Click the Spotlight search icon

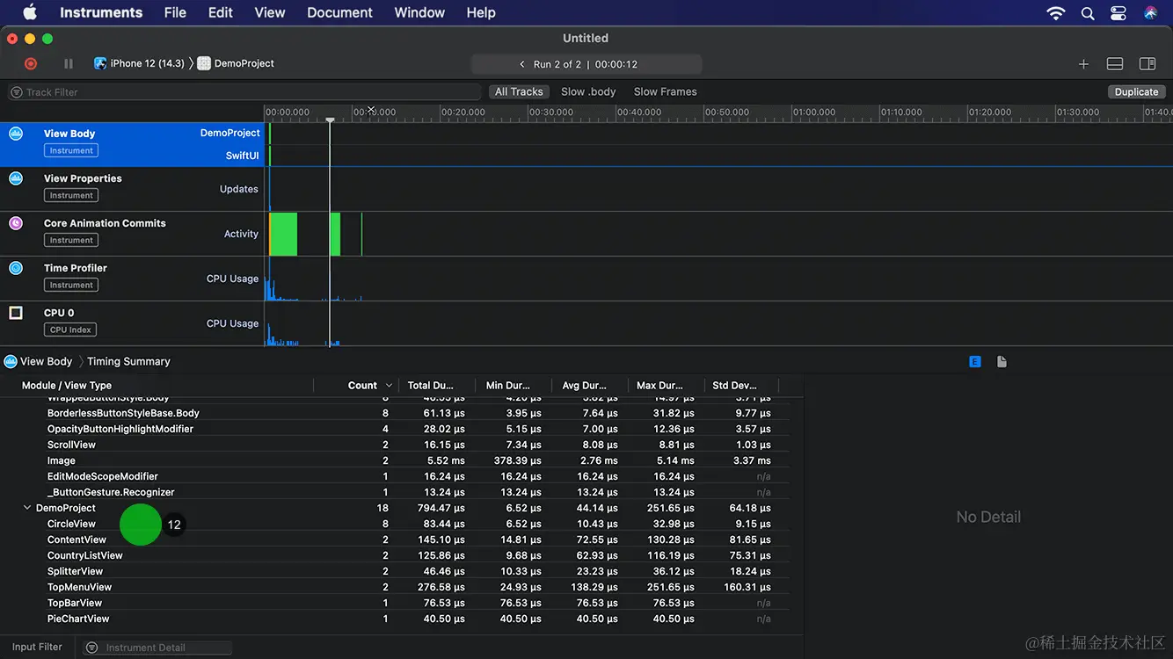click(1088, 13)
